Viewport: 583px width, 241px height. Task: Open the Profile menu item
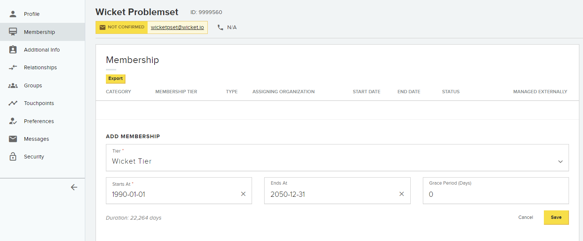(42, 14)
